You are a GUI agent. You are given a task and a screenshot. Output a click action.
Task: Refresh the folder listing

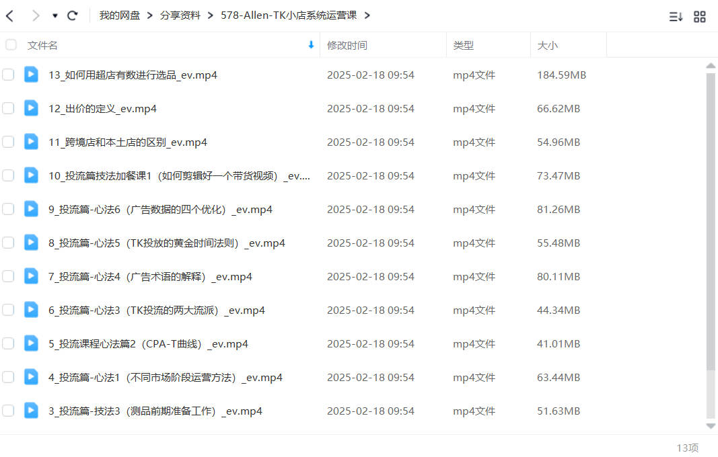pyautogui.click(x=73, y=15)
